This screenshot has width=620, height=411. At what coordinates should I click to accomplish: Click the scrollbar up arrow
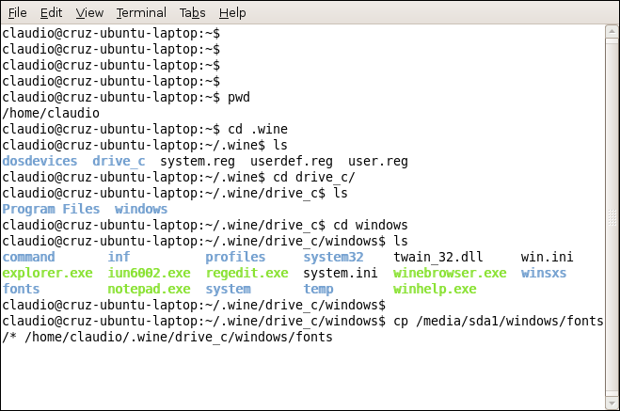coord(611,33)
